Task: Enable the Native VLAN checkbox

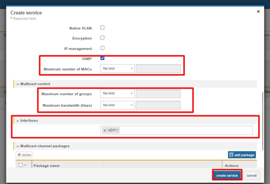Action: coord(103,28)
